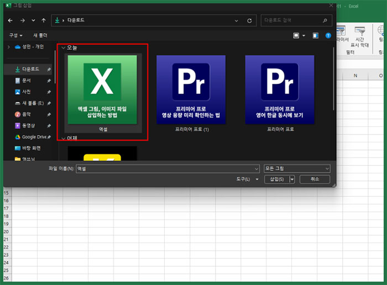Click the 취소 button
The height and width of the screenshot is (285, 387).
[315, 179]
